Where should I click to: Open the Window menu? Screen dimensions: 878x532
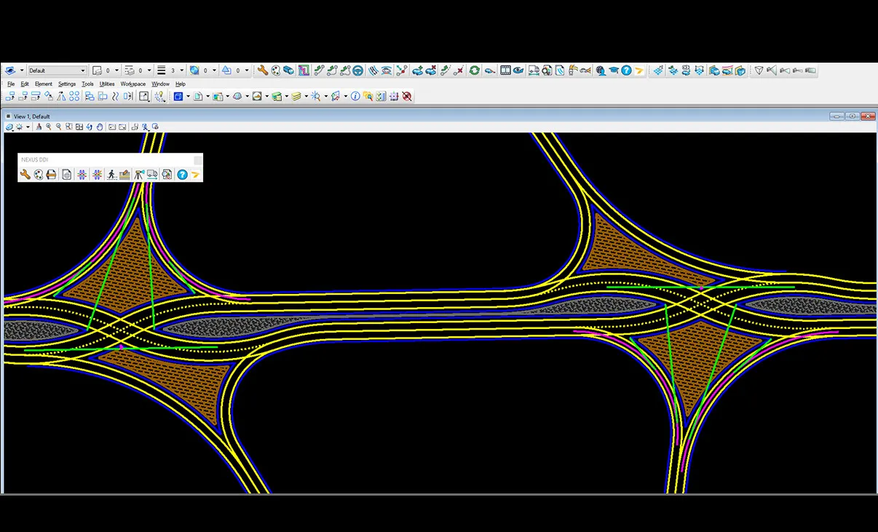tap(161, 84)
